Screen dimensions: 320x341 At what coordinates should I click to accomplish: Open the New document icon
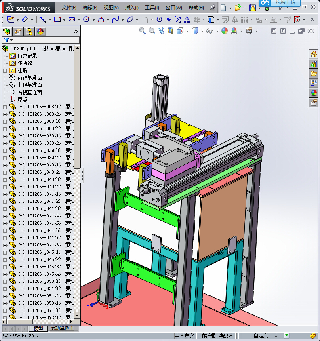pos(223,8)
